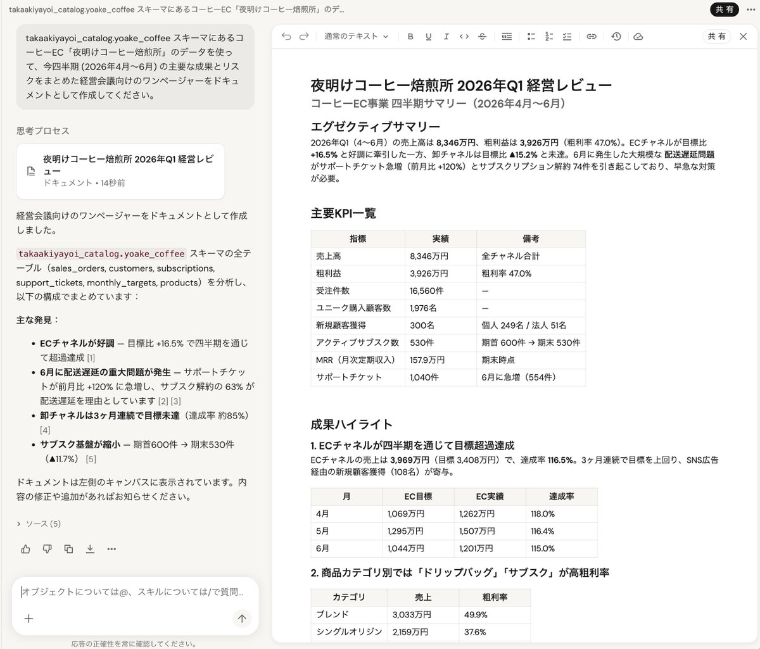Open the version history clock icon
Image resolution: width=760 pixels, height=649 pixels.
616,37
